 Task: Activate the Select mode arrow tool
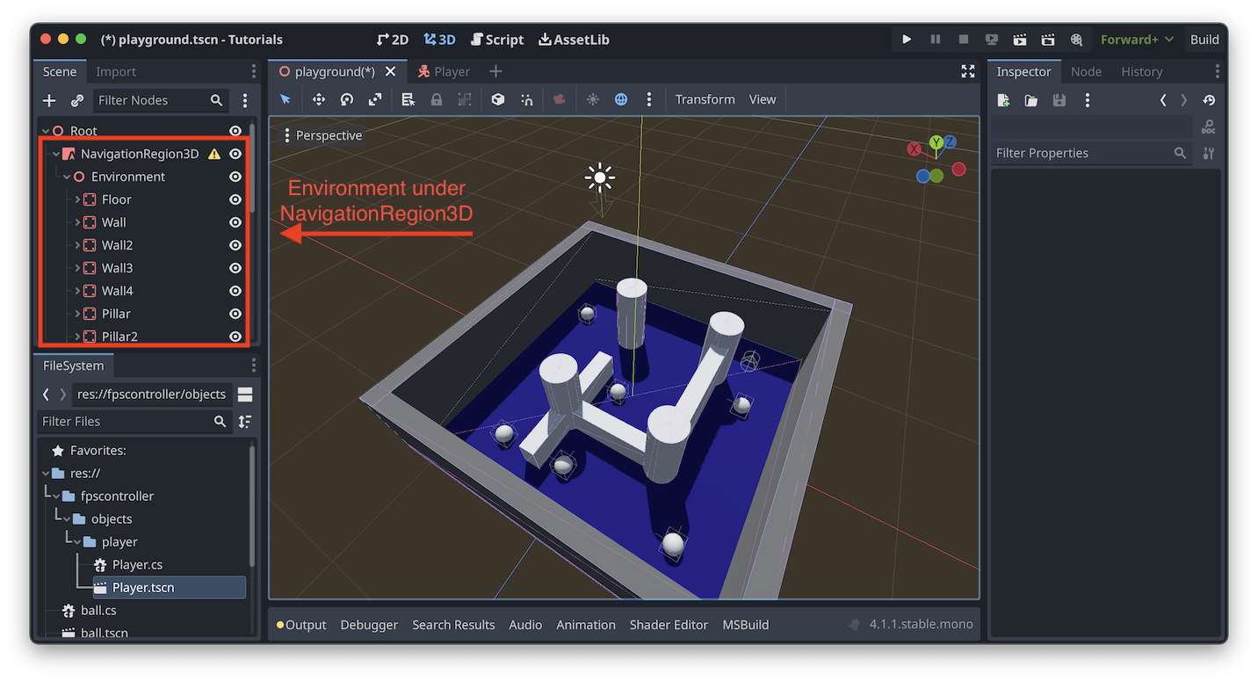(285, 99)
